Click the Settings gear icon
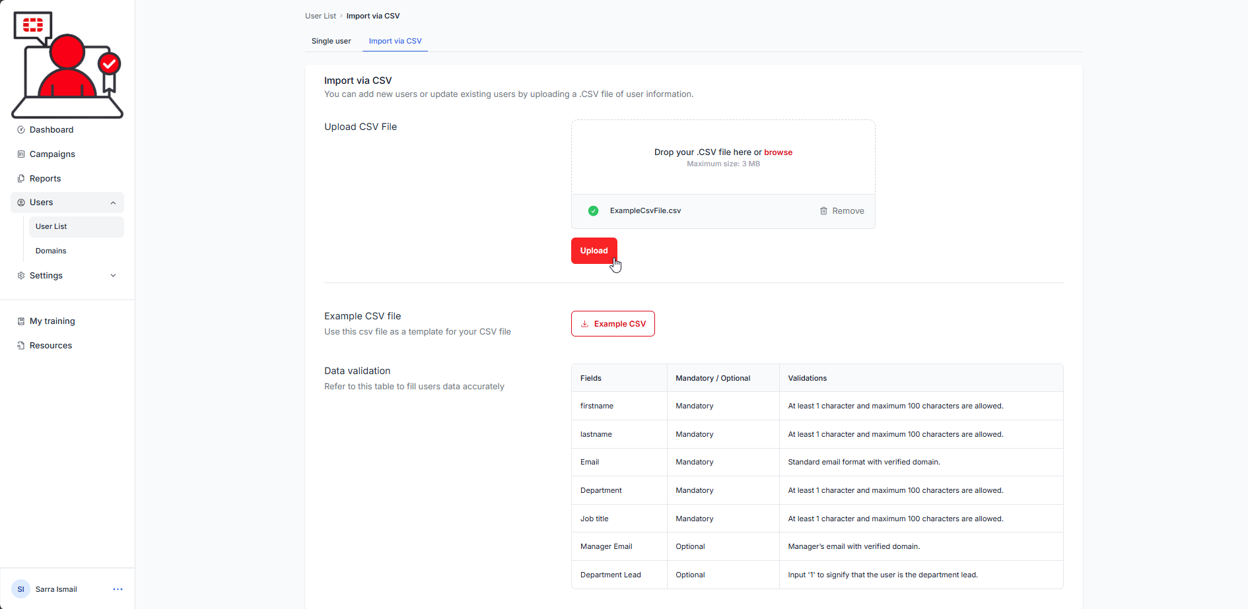Image resolution: width=1248 pixels, height=609 pixels. (x=21, y=276)
